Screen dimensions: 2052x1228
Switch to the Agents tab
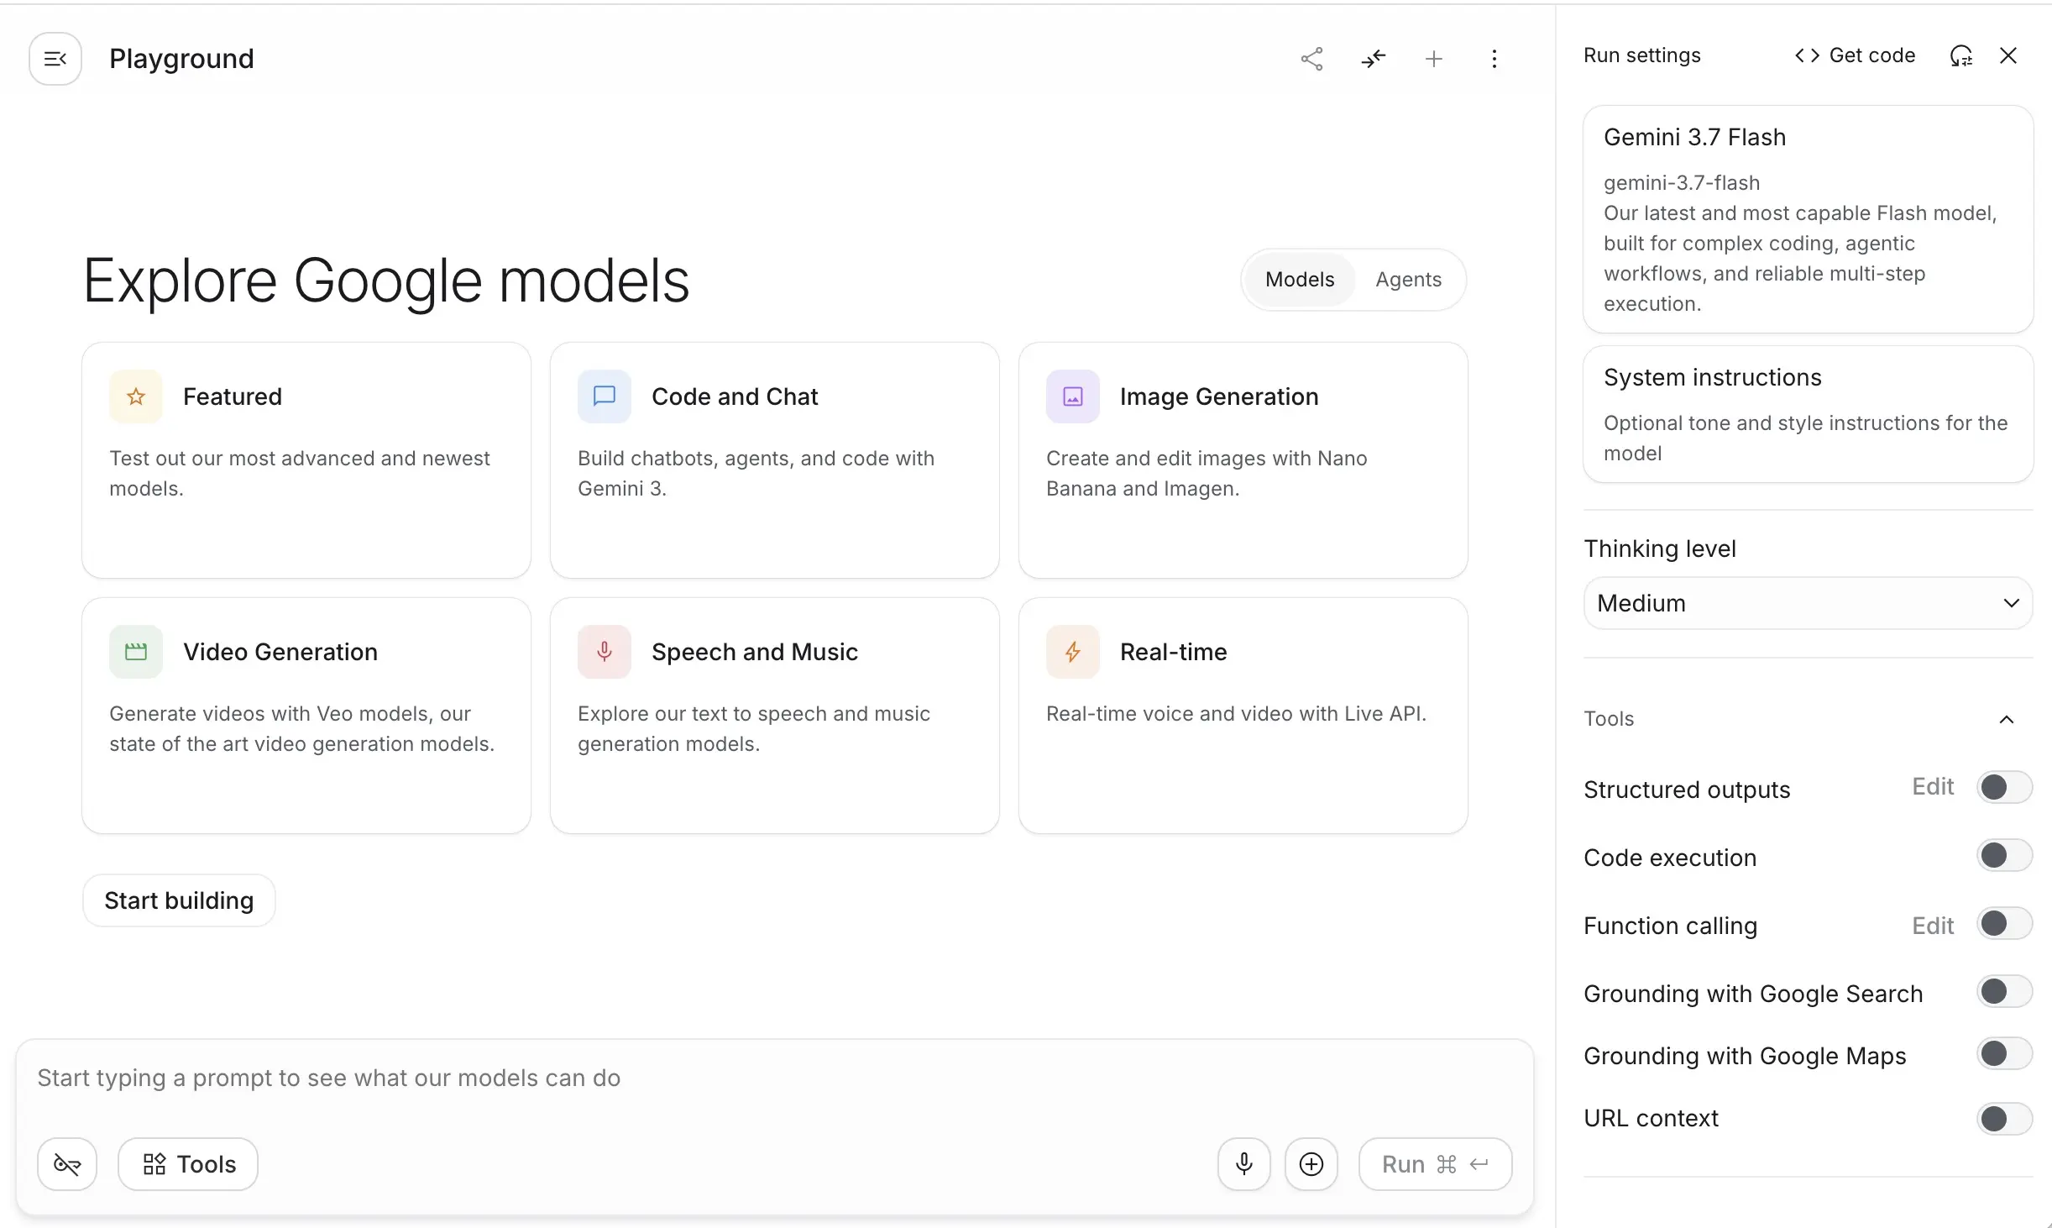tap(1409, 280)
